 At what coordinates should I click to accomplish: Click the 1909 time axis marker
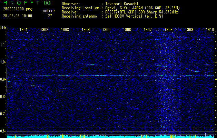click(189, 29)
